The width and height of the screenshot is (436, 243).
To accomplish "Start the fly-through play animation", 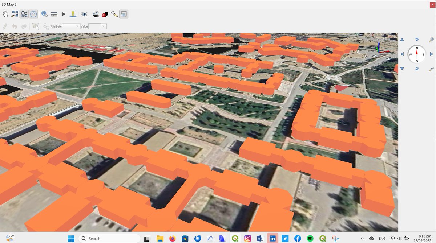I will pos(63,14).
